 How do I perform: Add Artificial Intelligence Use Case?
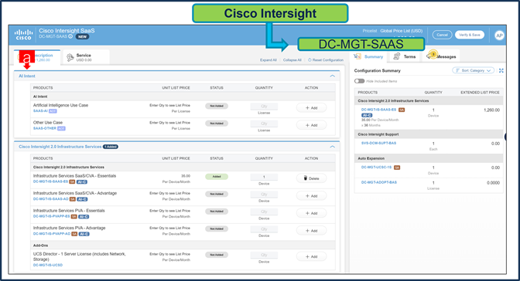point(311,108)
